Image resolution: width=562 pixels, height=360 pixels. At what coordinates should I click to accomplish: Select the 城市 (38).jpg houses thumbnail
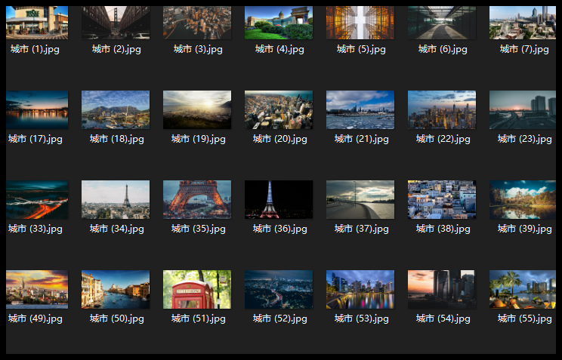click(x=442, y=199)
